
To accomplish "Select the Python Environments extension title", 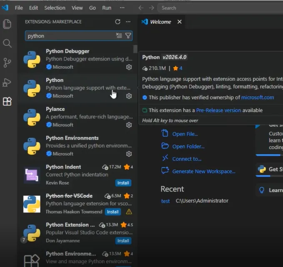I will click(72, 138).
